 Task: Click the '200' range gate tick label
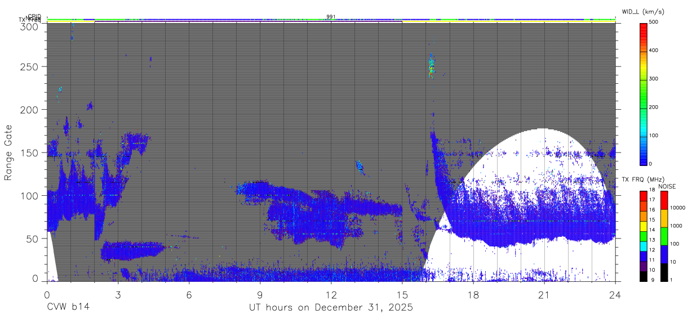(30, 109)
